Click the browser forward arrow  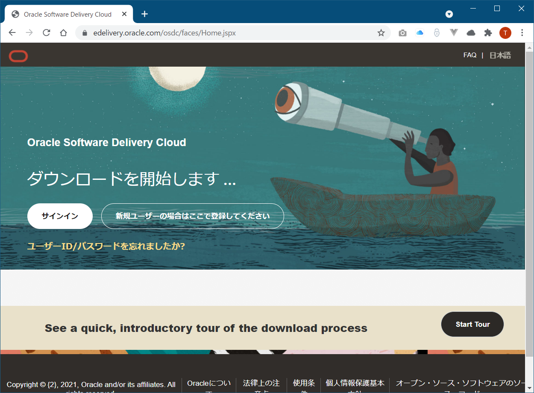pos(29,33)
